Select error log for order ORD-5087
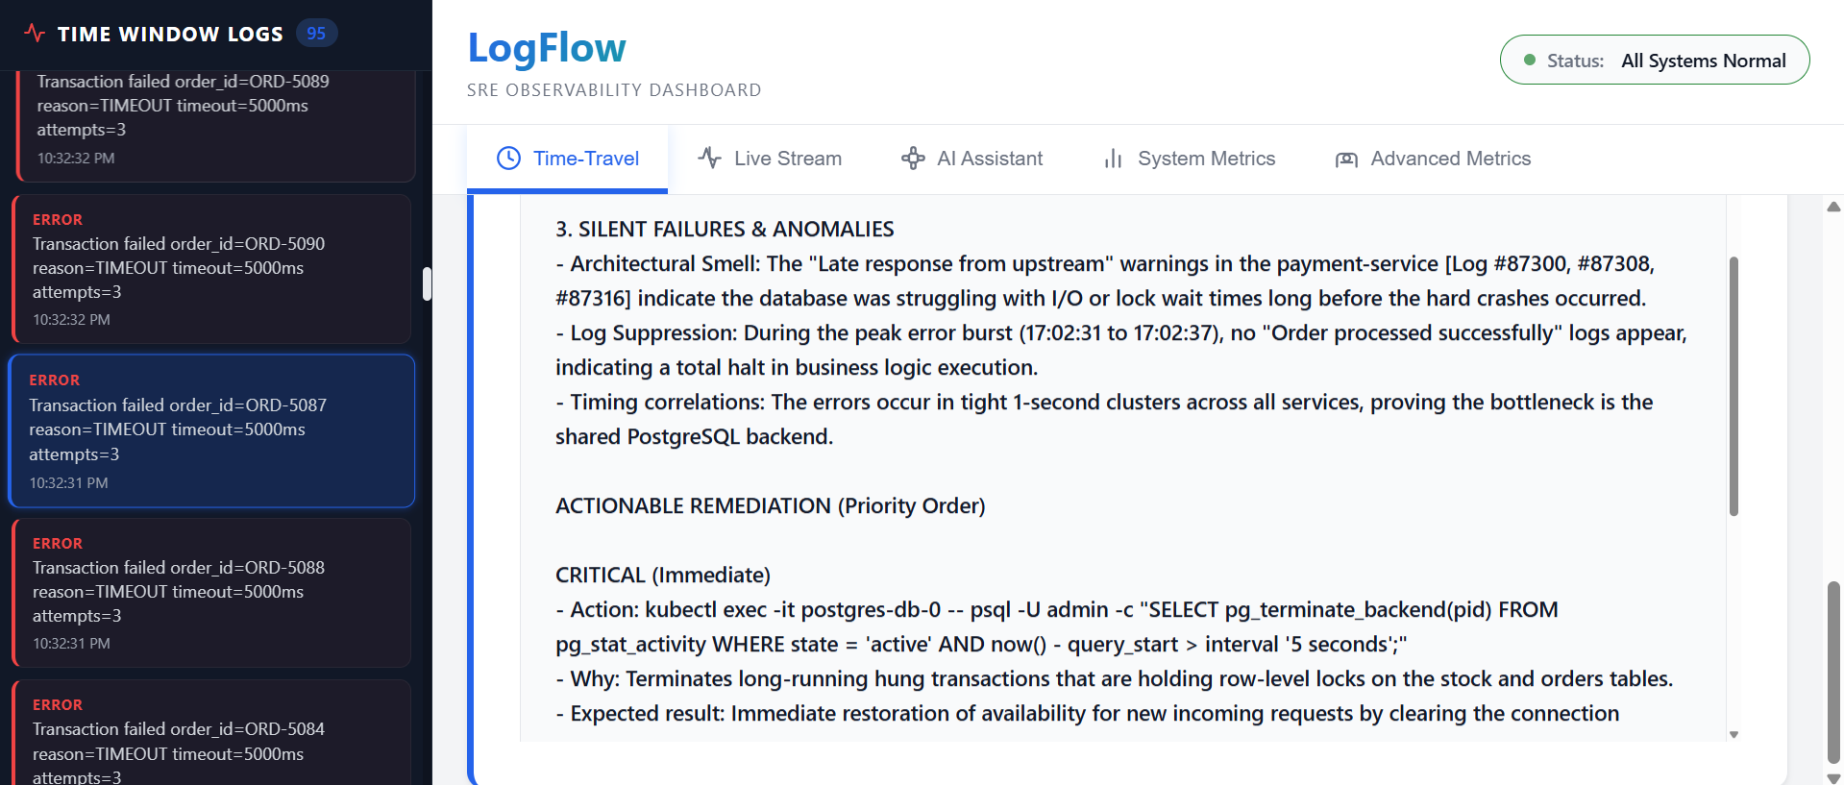This screenshot has width=1844, height=785. (x=211, y=430)
